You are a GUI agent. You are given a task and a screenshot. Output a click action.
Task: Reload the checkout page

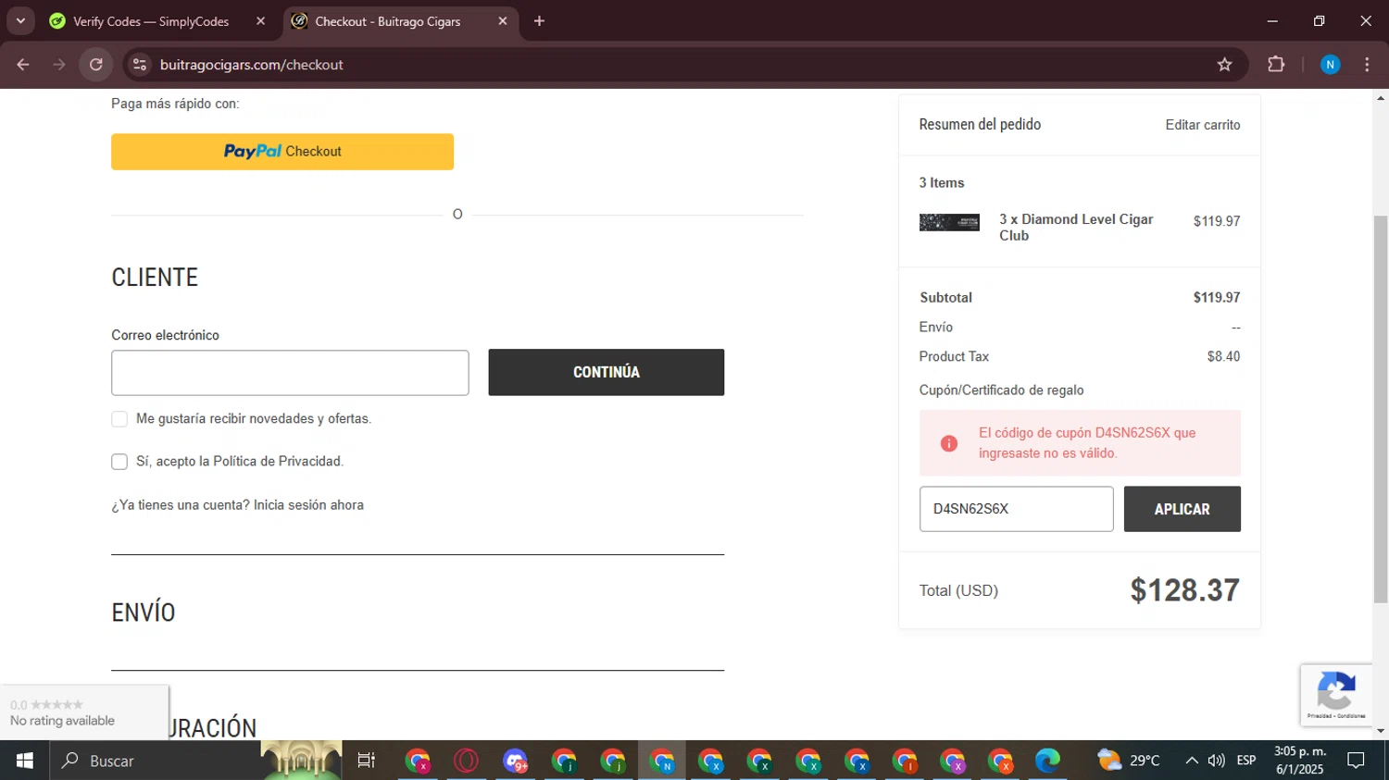96,65
